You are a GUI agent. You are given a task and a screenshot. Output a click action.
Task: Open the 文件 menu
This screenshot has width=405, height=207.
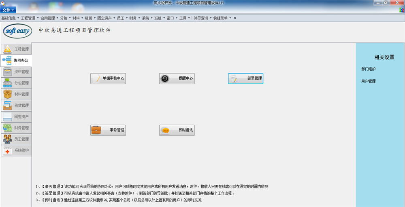tap(8, 10)
